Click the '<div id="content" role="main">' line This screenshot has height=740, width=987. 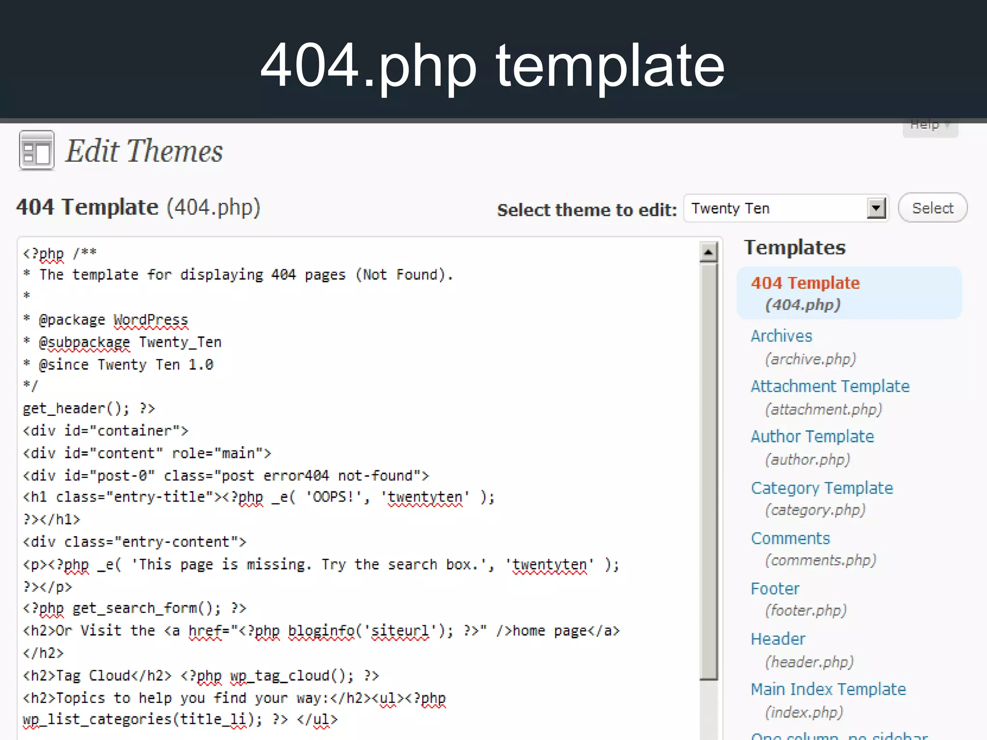coord(147,453)
